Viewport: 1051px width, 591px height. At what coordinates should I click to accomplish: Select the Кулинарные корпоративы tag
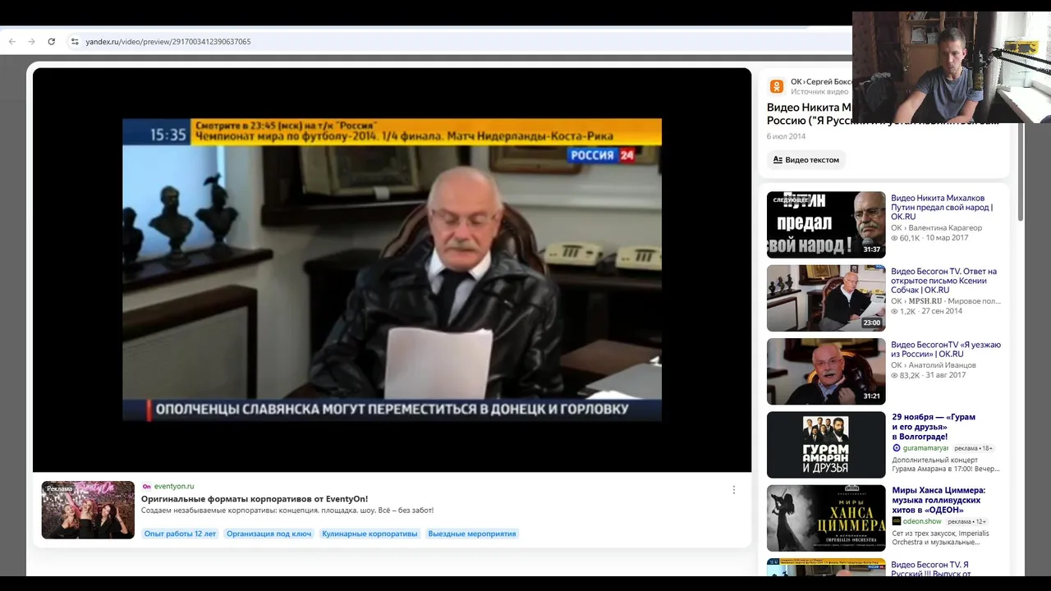369,534
